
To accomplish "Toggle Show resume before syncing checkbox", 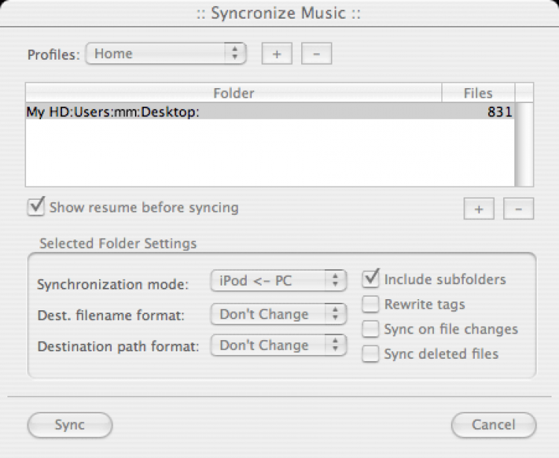I will 36,207.
